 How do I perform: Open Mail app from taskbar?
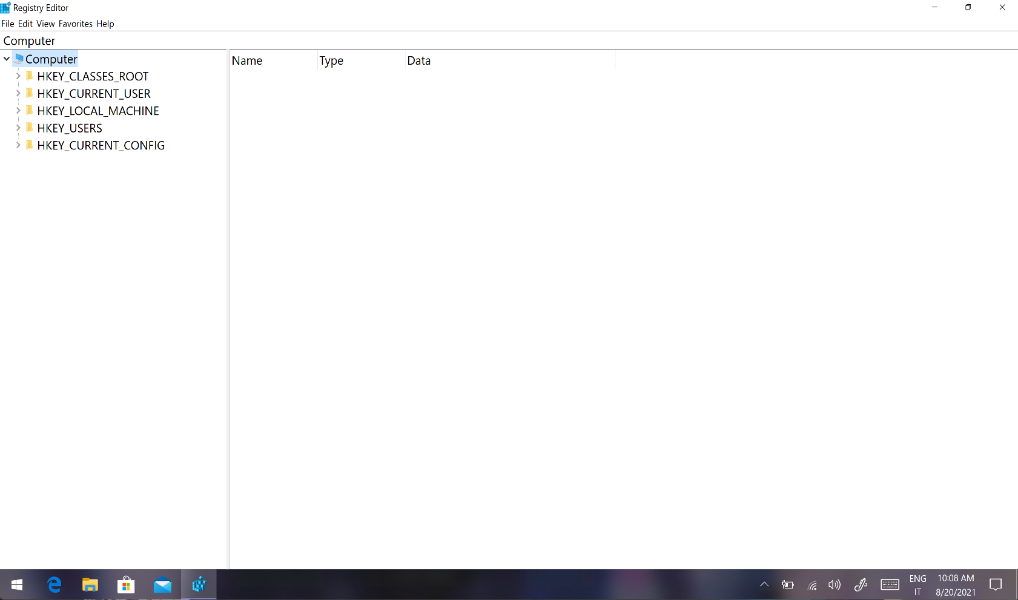[162, 585]
